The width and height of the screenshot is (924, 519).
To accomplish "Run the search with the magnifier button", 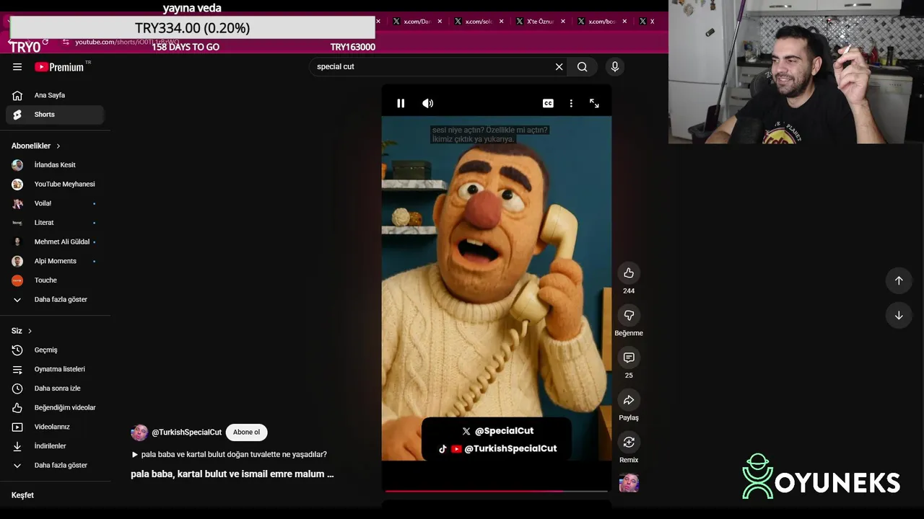I will [583, 67].
